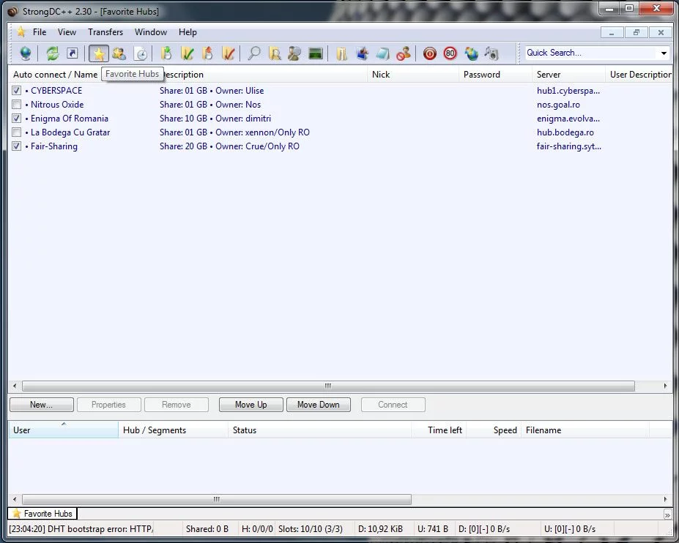The height and width of the screenshot is (543, 679).
Task: Sort by Auto connect / Name column
Action: (x=55, y=75)
